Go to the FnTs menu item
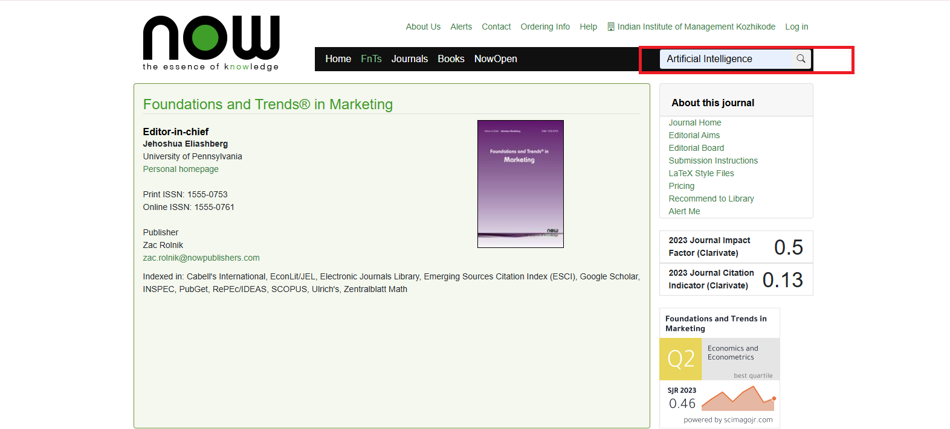Viewport: 950px width, 429px height. point(371,59)
